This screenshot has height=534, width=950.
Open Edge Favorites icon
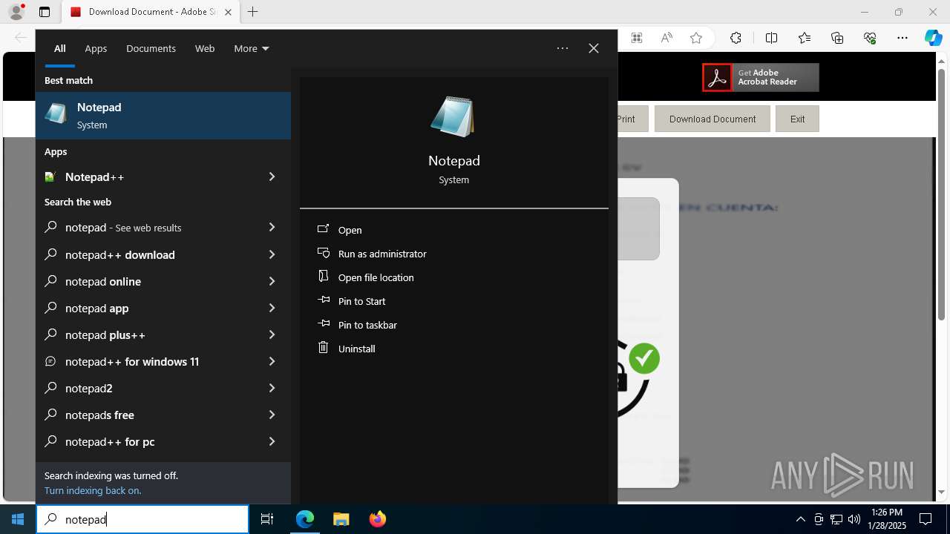[x=805, y=38]
